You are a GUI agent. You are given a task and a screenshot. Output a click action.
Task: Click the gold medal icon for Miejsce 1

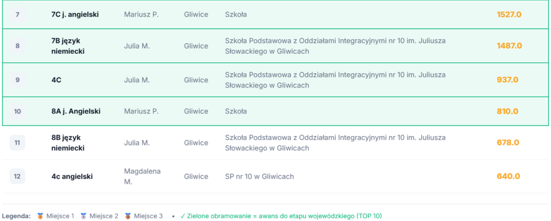40,216
